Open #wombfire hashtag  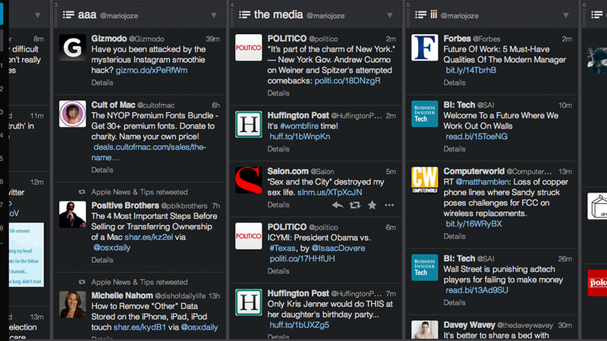coord(299,126)
